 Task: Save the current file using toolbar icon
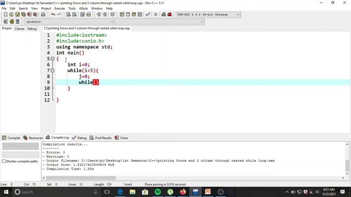(x=17, y=15)
